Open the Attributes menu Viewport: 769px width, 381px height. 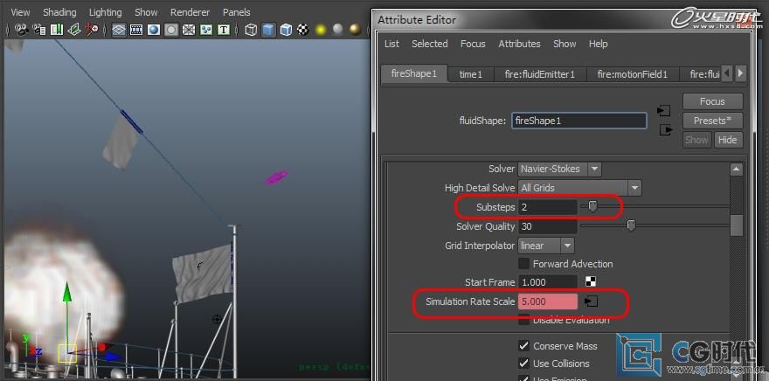519,44
